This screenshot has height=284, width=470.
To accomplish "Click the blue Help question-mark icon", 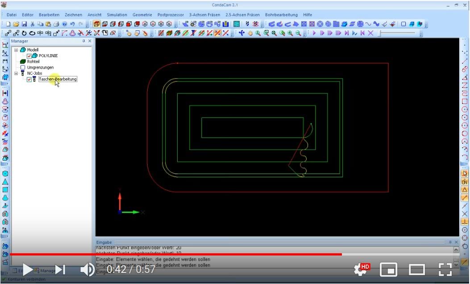I will 64,24.
